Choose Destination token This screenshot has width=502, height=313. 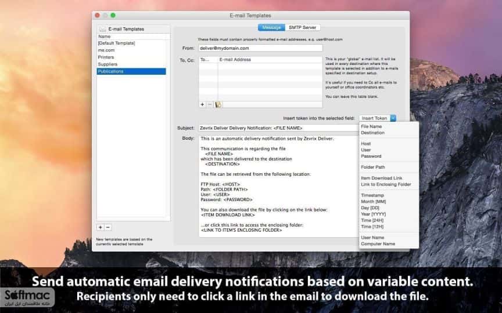click(372, 133)
